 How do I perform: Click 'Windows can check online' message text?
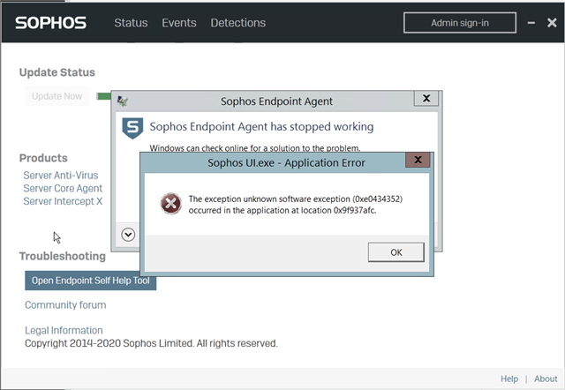pyautogui.click(x=255, y=148)
